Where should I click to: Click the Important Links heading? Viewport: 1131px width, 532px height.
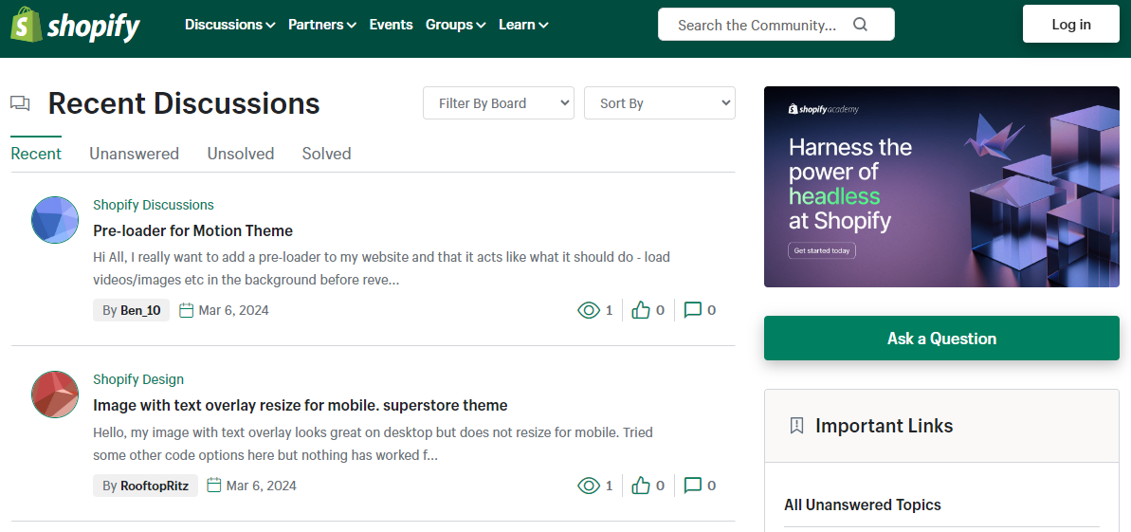click(885, 426)
